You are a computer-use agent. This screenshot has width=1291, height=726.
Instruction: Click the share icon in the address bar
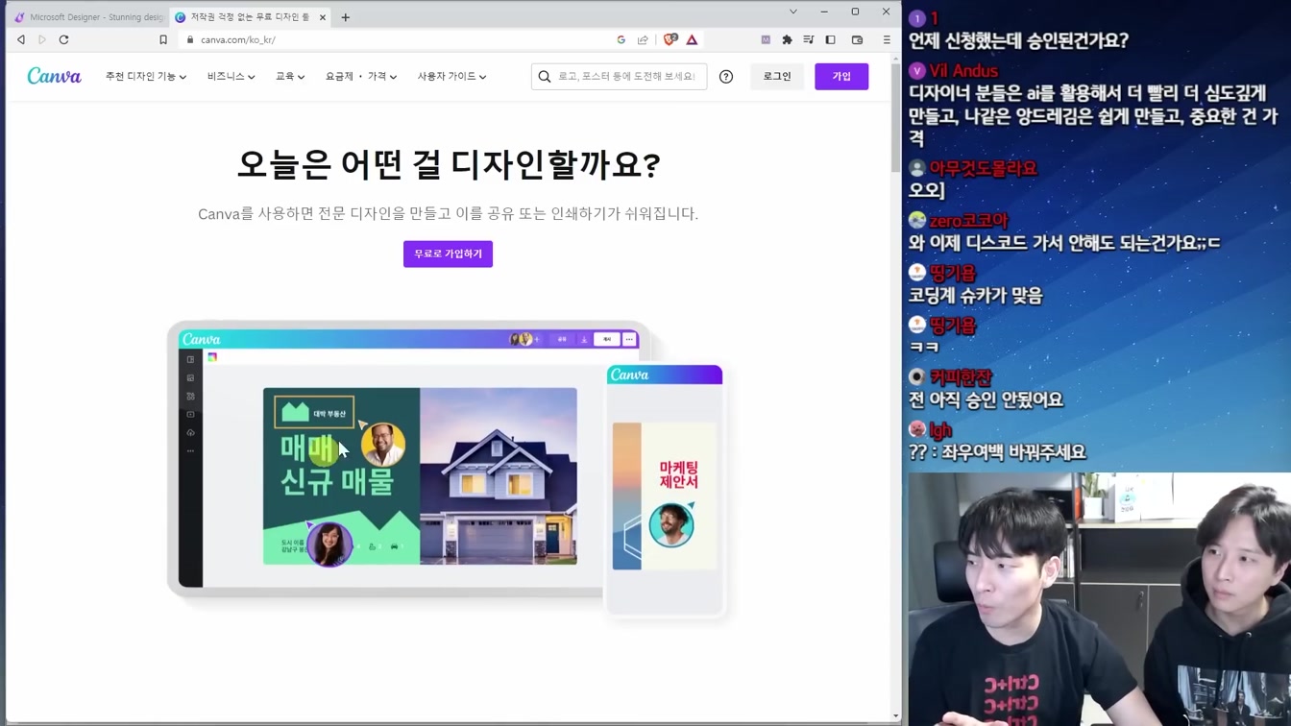click(x=643, y=39)
